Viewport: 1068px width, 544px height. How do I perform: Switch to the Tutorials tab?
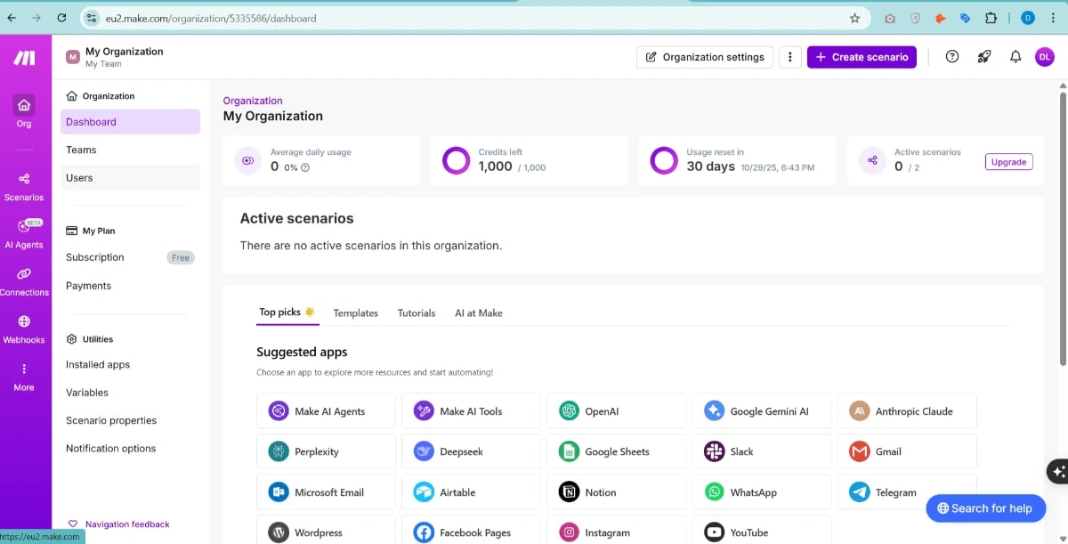tap(416, 313)
